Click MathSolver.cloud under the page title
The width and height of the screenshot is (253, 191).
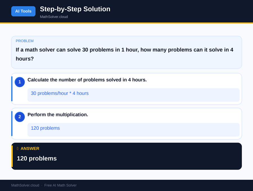[x=54, y=17]
